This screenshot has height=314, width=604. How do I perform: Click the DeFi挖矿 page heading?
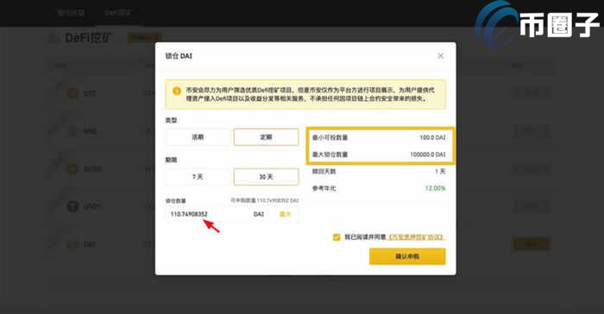(x=88, y=38)
